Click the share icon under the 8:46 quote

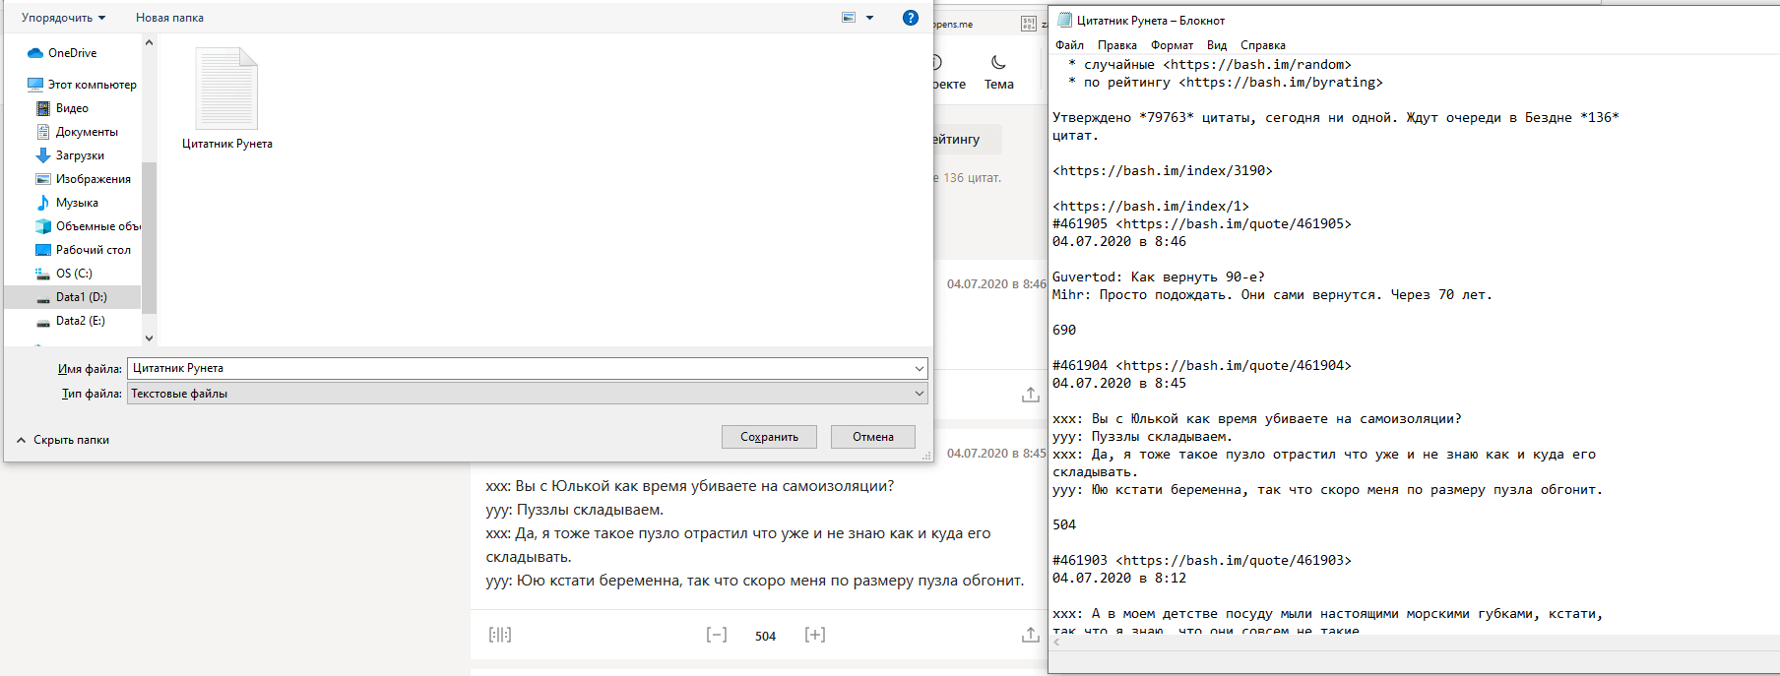(1030, 395)
